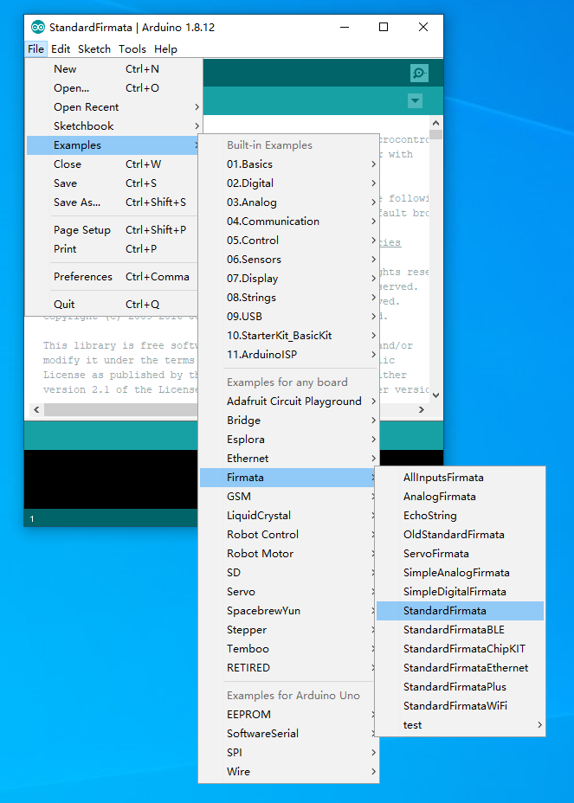Image resolution: width=574 pixels, height=803 pixels.
Task: Expand 11.ArduinoISP examples
Action: tap(288, 355)
